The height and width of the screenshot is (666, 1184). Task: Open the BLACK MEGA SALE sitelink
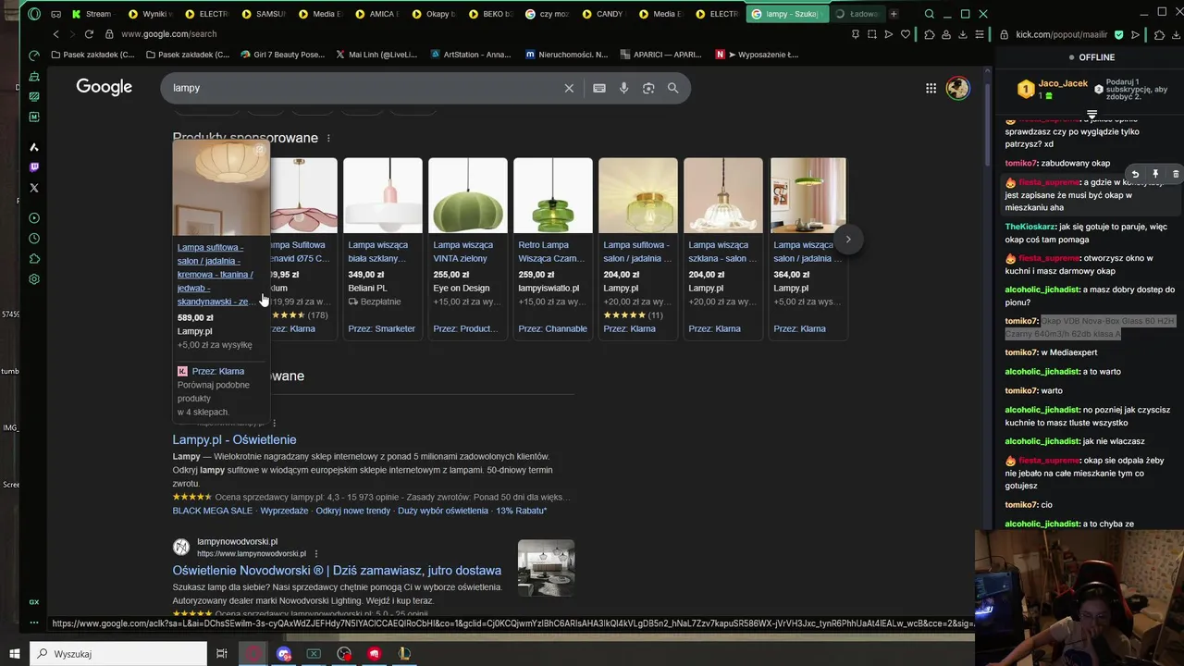(212, 511)
